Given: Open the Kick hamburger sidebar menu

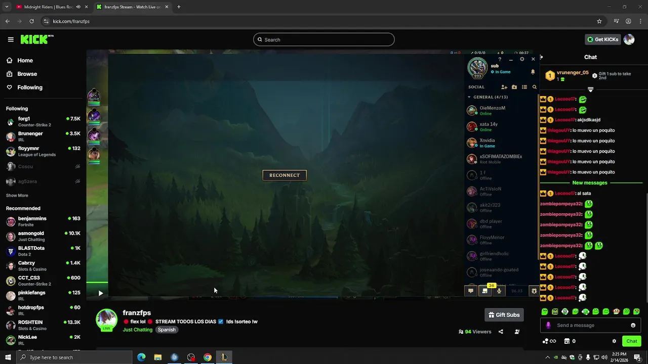Looking at the screenshot, I should 11,39.
